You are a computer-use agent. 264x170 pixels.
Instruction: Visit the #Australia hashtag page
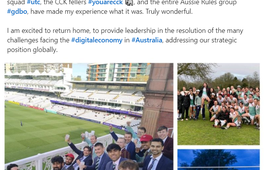point(147,40)
